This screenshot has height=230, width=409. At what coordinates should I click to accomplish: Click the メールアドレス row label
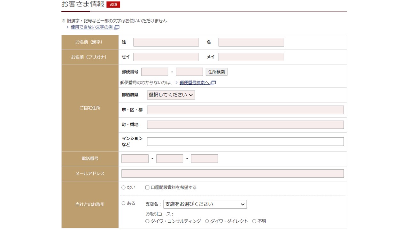click(90, 173)
